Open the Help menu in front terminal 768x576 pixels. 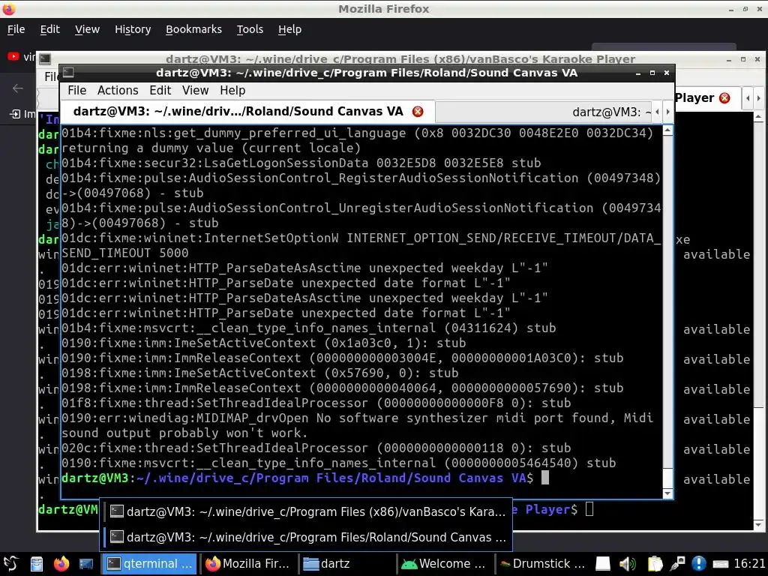pos(232,91)
